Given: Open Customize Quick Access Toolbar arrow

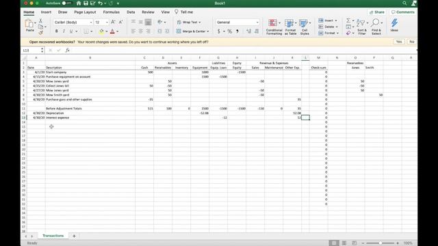Looking at the screenshot, I should (x=118, y=3).
